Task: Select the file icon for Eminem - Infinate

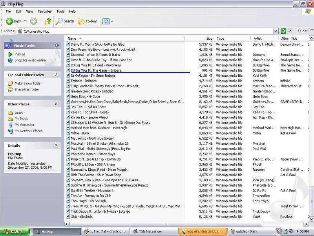Action: coord(68,81)
